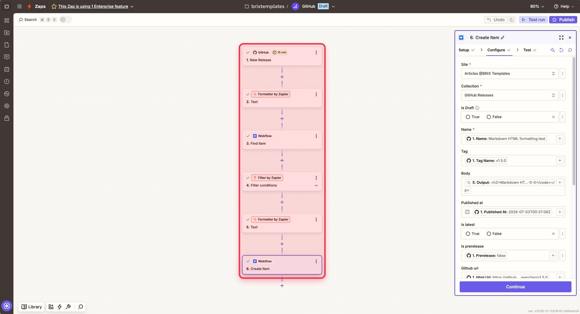The image size is (580, 314).
Task: Edit the step name with pencil icon
Action: (x=503, y=38)
